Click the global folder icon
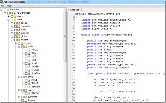This screenshot has height=103, width=166. point(19,37)
